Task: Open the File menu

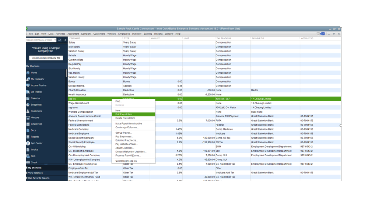Action: pos(31,34)
